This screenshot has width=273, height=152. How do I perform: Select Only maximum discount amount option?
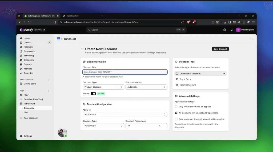(x=176, y=119)
